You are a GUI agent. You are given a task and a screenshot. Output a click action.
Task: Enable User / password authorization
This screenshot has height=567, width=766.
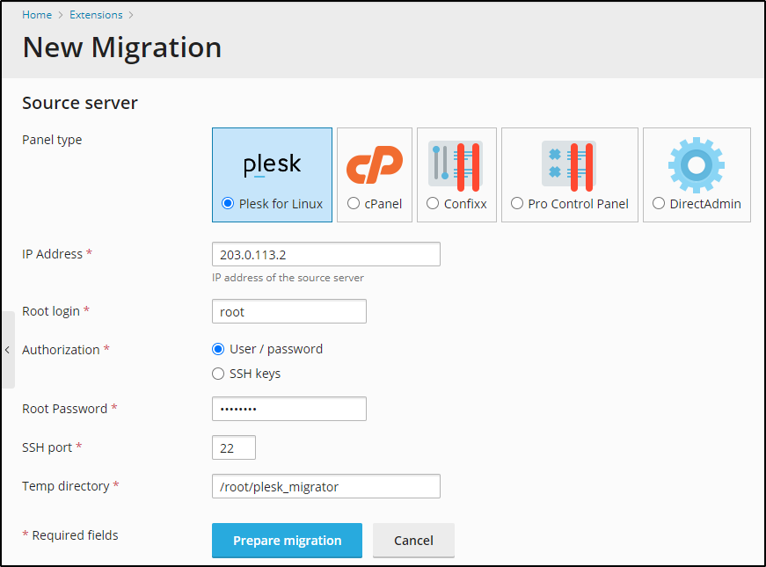pos(219,349)
